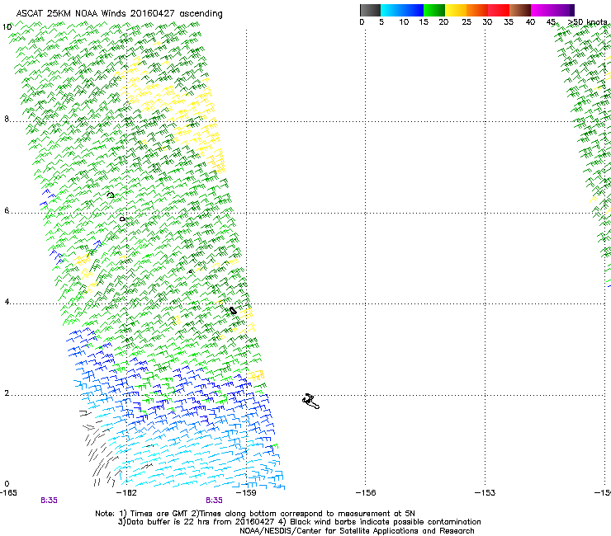Click the title "ASCAT 25KM NOAA Winds 20160427 ascending"
The height and width of the screenshot is (536, 611).
[119, 14]
